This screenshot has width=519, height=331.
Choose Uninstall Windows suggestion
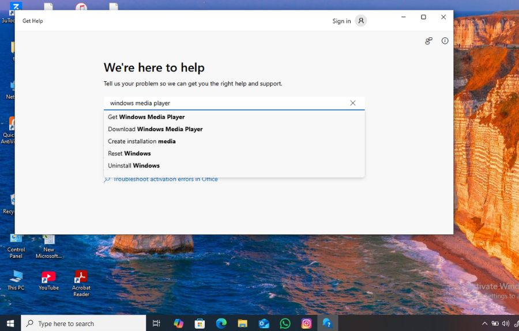click(234, 166)
